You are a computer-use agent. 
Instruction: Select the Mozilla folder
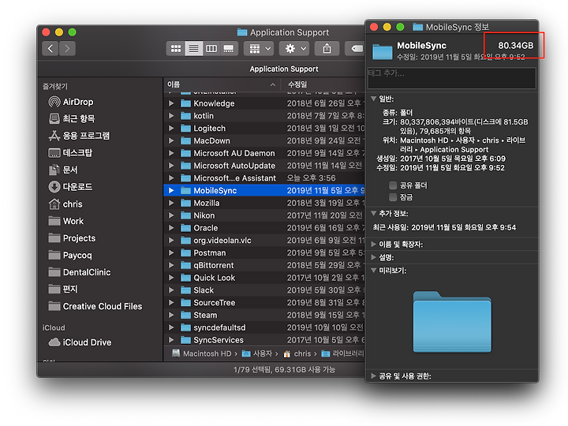[264, 204]
